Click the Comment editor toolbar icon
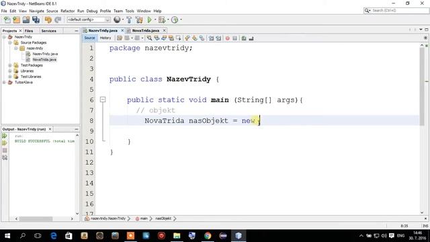The width and height of the screenshot is (430, 242). [244, 38]
